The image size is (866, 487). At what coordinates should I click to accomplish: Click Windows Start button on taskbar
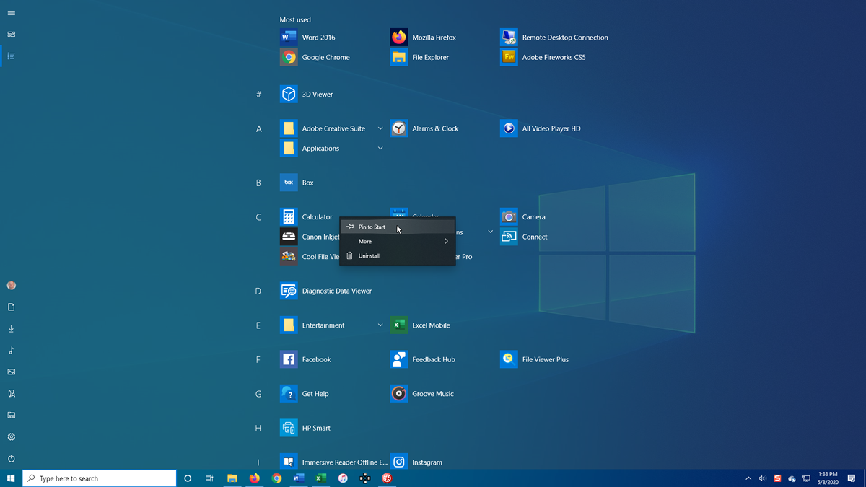coord(11,478)
